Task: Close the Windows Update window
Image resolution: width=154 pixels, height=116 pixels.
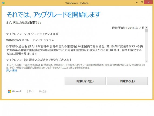Action: coord(149,2)
